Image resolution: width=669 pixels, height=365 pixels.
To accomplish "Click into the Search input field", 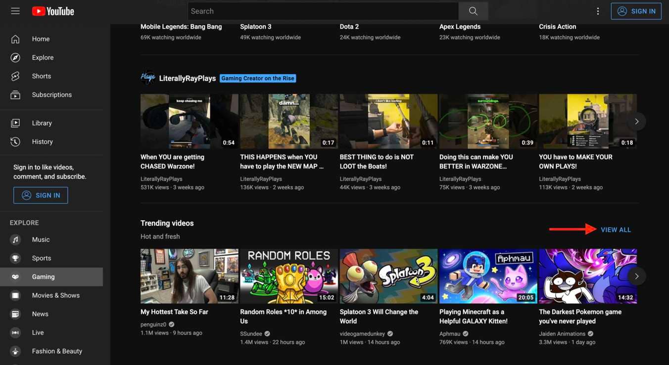I will 323,11.
